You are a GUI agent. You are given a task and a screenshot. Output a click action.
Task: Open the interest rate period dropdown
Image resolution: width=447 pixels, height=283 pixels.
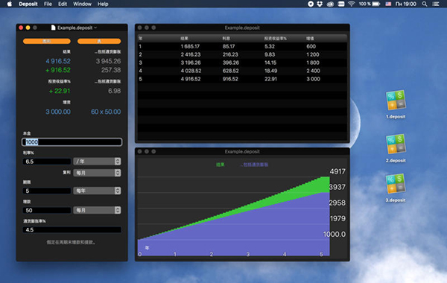pos(97,162)
